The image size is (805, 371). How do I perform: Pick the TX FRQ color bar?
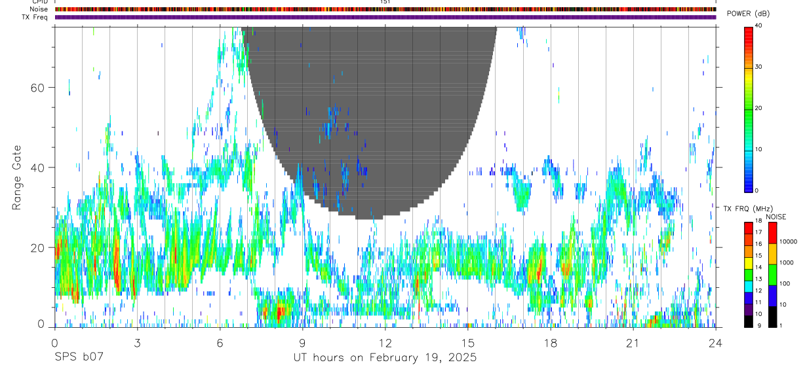[x=748, y=275]
